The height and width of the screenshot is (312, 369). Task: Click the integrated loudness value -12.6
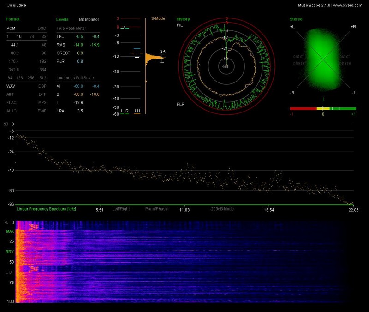point(78,103)
